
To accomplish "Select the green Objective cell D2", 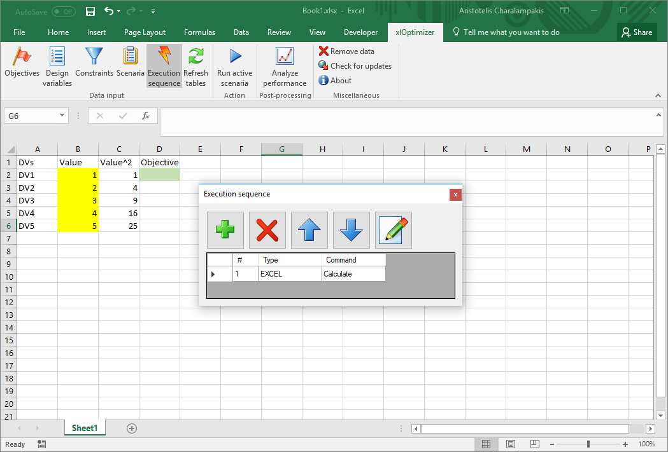I will 159,175.
